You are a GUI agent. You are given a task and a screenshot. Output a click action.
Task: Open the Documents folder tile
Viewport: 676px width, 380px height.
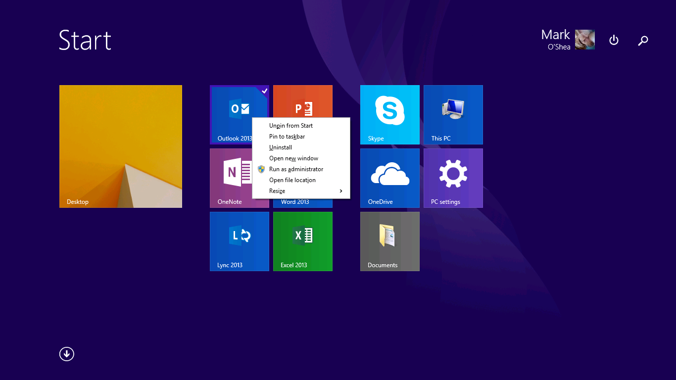[389, 241]
